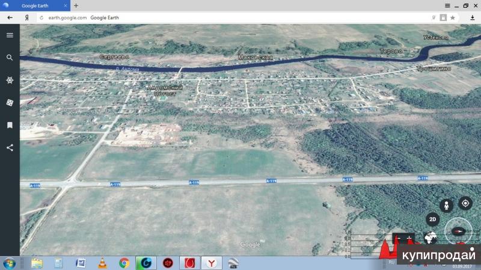481x270 pixels.
Task: Launch VLC media player from taskbar
Action: pos(102,263)
